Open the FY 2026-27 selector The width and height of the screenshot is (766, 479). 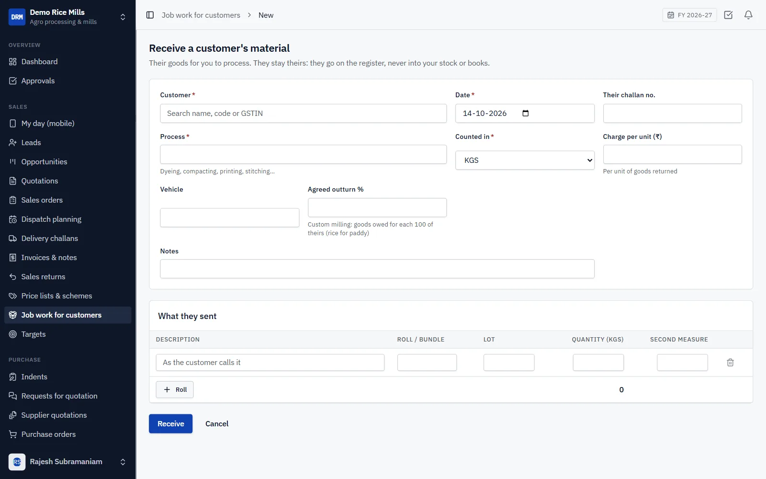(689, 15)
